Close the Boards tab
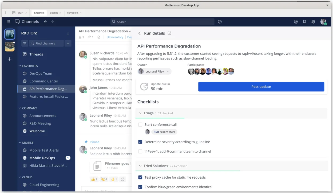Viewport: 333px width, 193px height. [60, 13]
